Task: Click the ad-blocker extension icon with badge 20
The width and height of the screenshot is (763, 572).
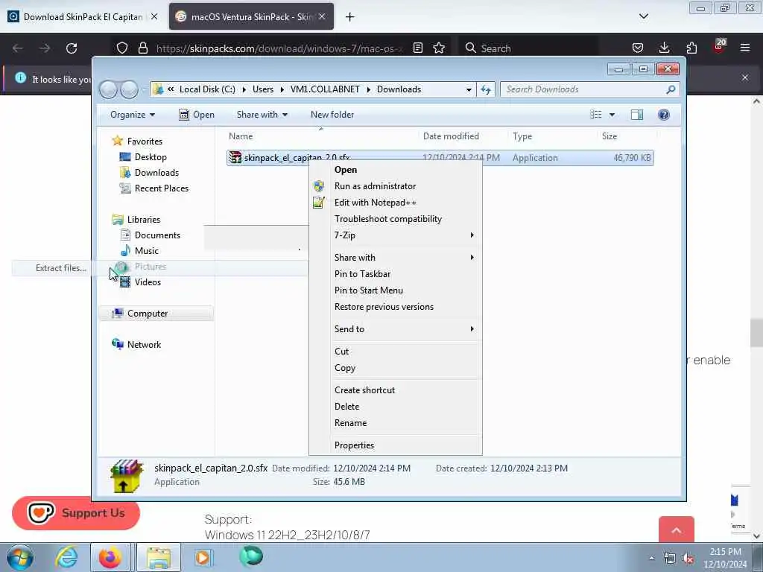Action: pyautogui.click(x=719, y=47)
